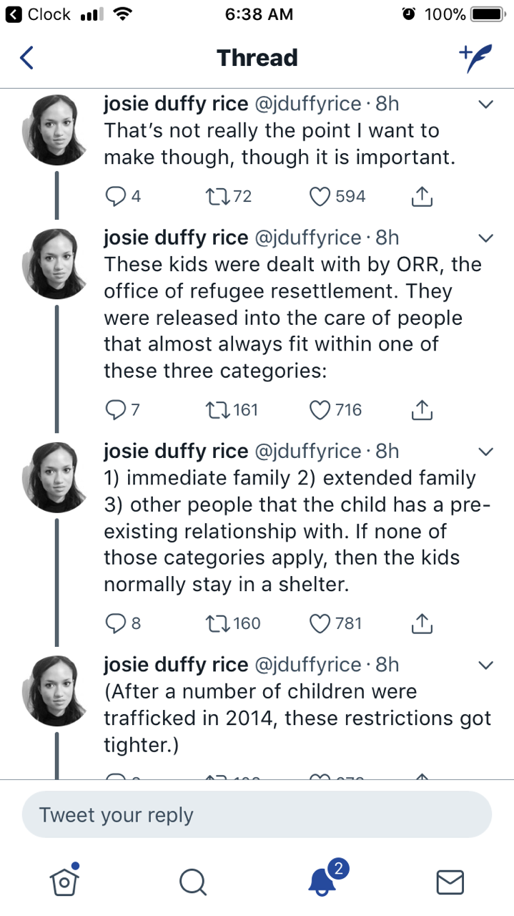
Task: Reply to the "not really the point" tweet
Action: pyautogui.click(x=114, y=196)
